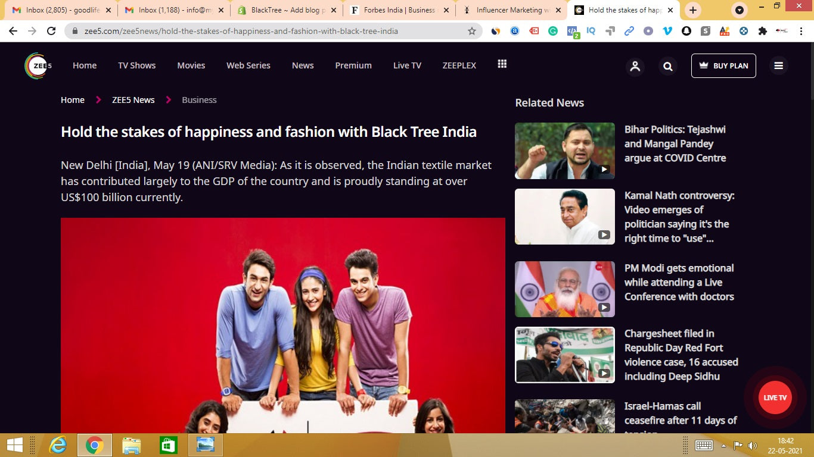Open a new browser tab
Screen dimensions: 814x457
click(692, 10)
